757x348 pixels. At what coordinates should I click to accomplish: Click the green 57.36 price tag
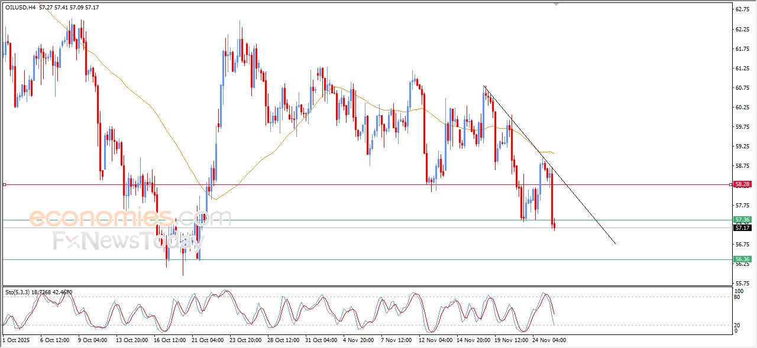[742, 220]
